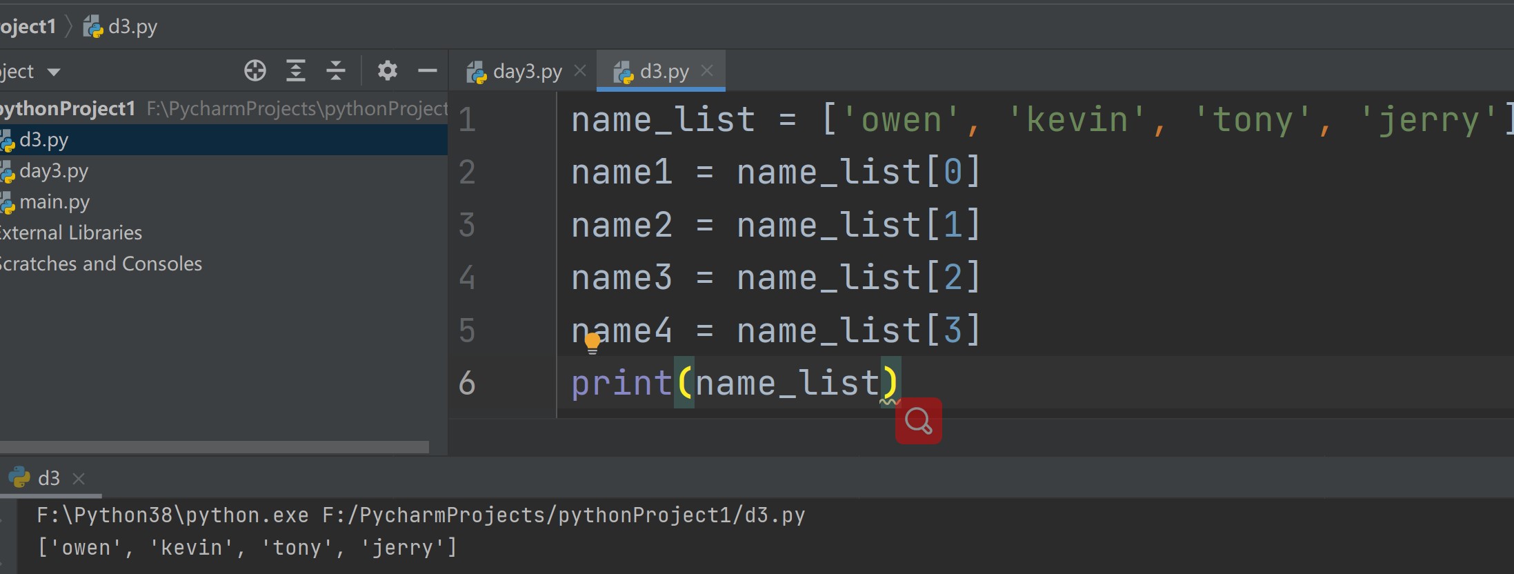
Task: Click the Expand All icon in Project panel
Action: click(x=296, y=71)
